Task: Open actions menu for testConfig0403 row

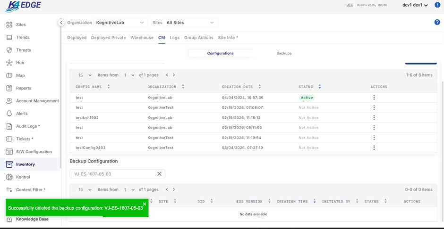Action: pyautogui.click(x=374, y=147)
